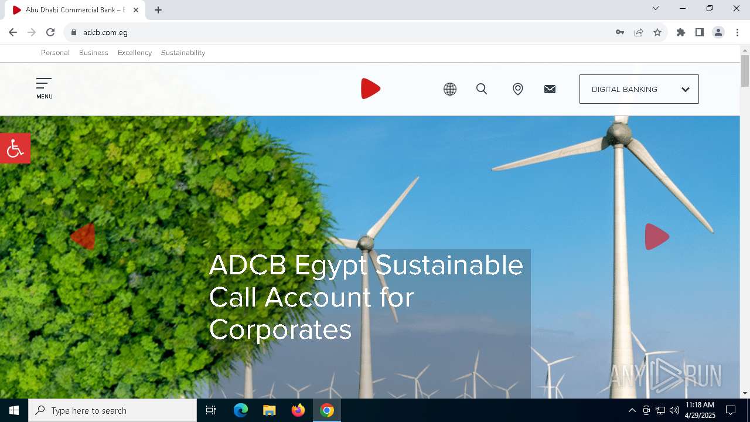
Task: Show next slide with right arrow
Action: (657, 237)
